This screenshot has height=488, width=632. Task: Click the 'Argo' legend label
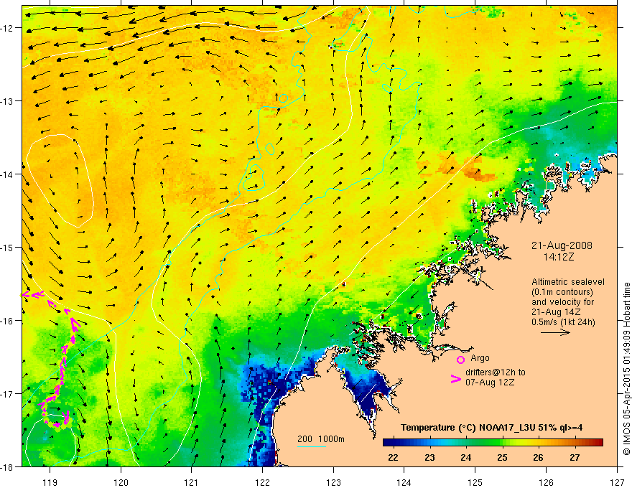[x=480, y=358]
